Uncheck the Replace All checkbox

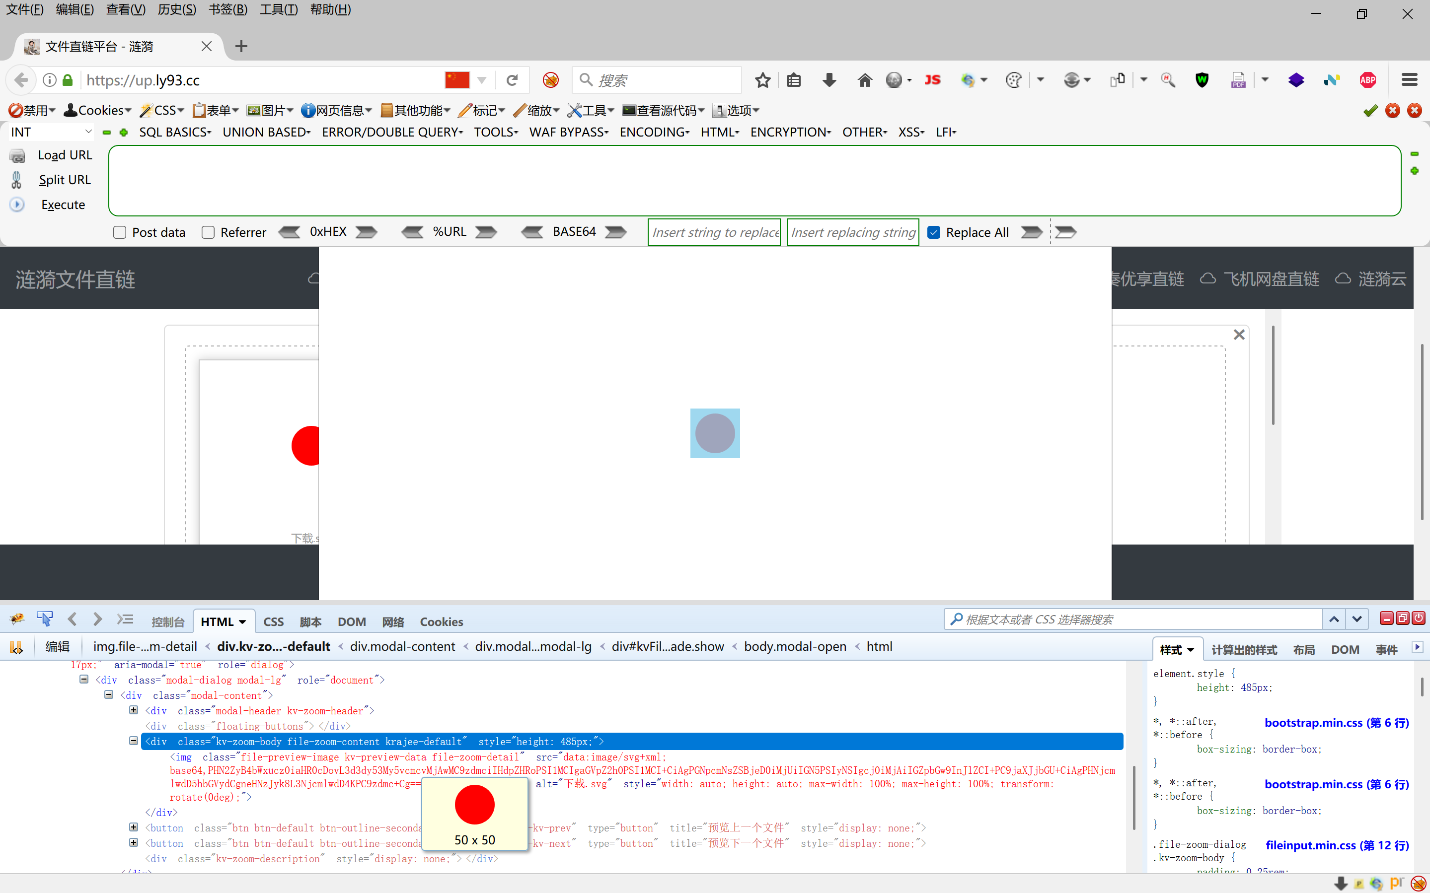(934, 232)
